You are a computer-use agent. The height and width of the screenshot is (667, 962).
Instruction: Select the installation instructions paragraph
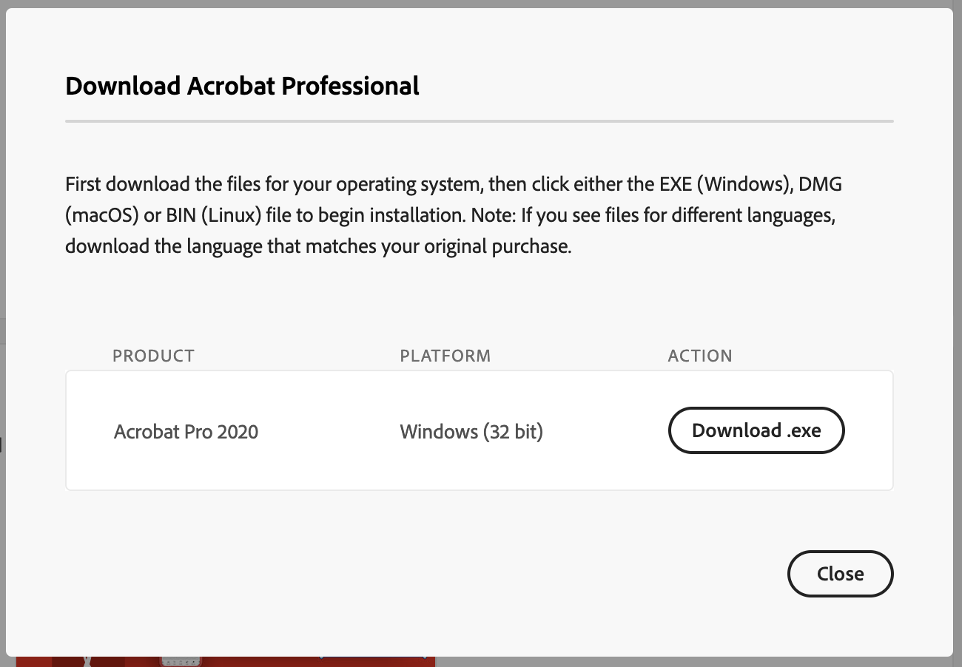pyautogui.click(x=454, y=214)
